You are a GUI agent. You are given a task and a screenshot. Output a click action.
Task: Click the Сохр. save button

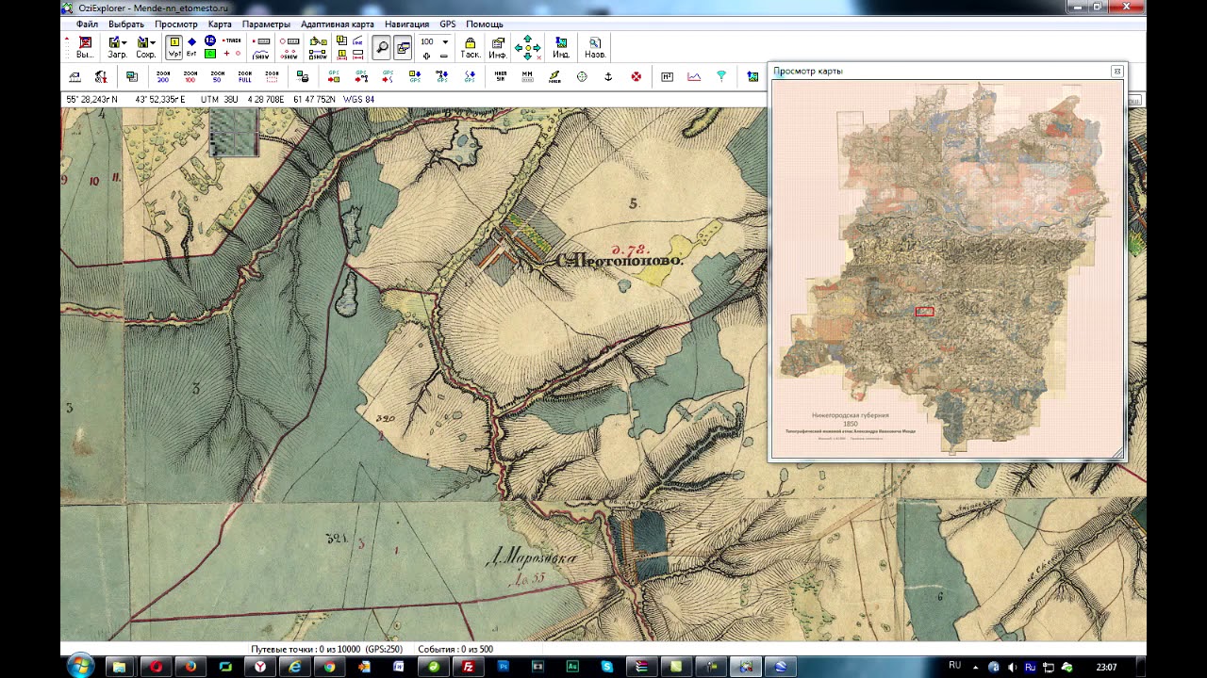point(145,47)
